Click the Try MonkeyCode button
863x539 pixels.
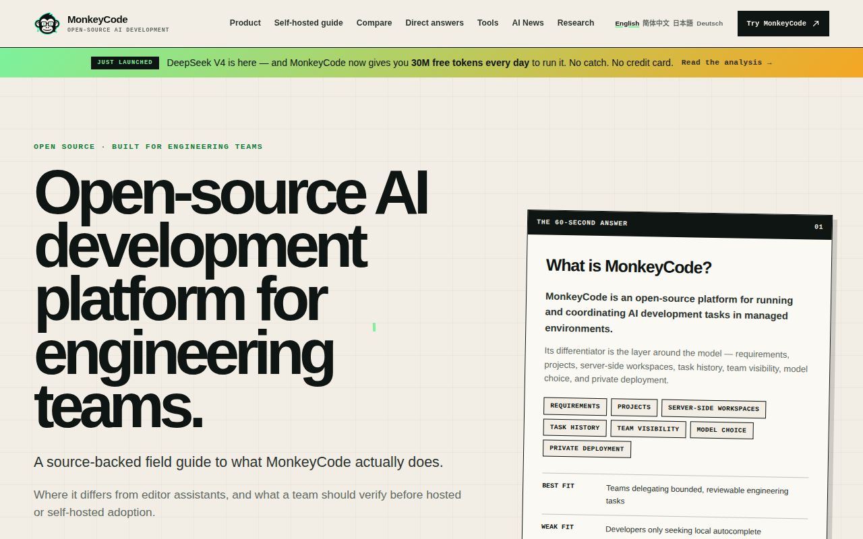[783, 24]
